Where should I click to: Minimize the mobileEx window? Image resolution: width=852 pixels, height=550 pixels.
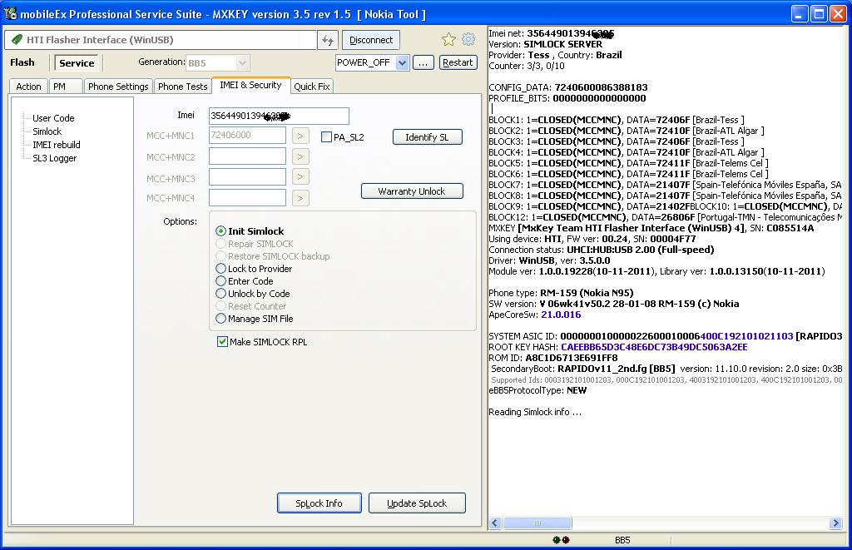(x=800, y=13)
